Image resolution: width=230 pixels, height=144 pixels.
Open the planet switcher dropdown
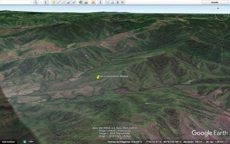pyautogui.click(x=93, y=2)
